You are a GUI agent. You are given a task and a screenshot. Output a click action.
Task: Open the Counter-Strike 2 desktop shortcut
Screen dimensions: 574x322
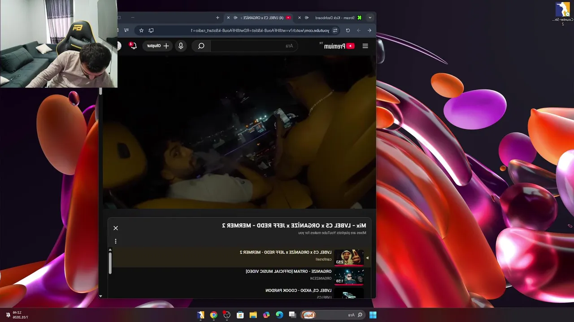[562, 14]
